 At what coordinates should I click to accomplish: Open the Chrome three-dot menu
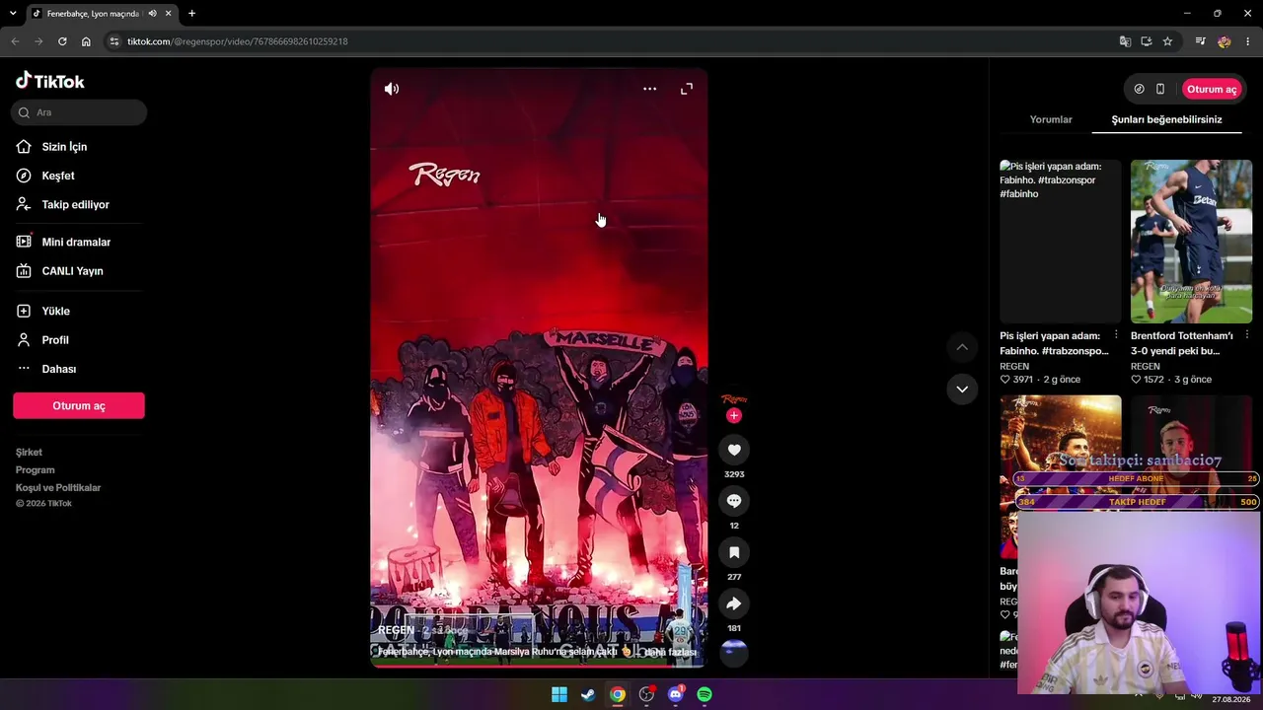(x=1248, y=41)
